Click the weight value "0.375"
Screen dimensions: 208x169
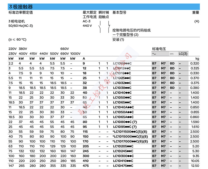click(195, 83)
